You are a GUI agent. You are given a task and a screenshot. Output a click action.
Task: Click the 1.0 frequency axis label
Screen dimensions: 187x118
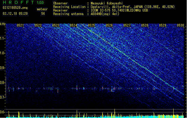pos(3,53)
